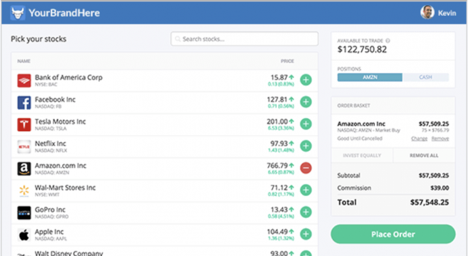468x256 pixels.
Task: Click the Apple logo icon
Action: [24, 235]
